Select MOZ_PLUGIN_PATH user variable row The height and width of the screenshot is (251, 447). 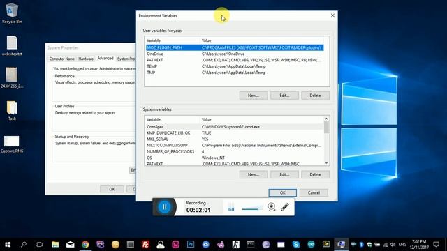click(235, 47)
